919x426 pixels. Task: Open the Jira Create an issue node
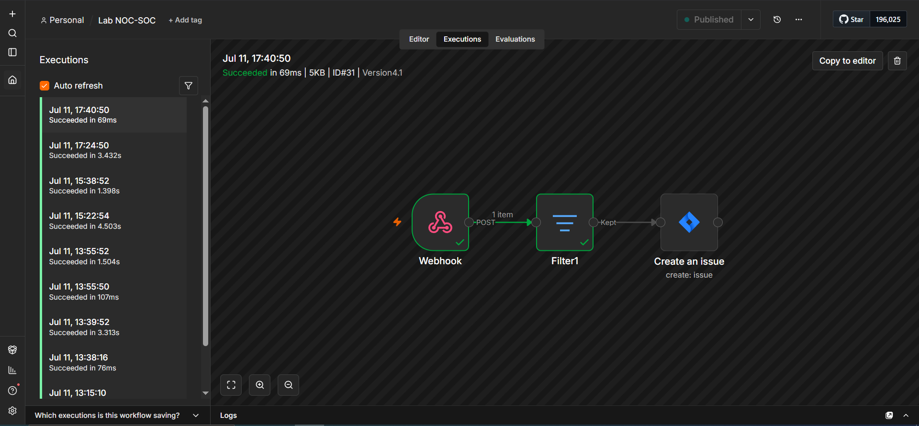(x=689, y=222)
